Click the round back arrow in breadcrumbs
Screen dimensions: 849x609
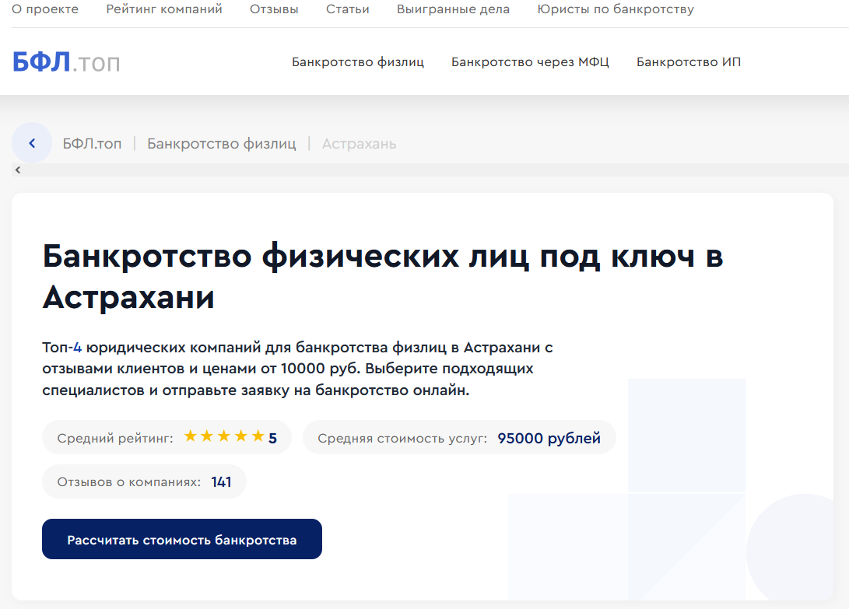click(32, 143)
